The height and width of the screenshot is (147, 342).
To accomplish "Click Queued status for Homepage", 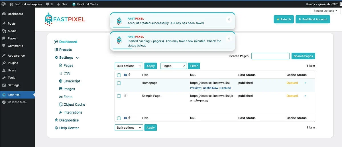I will (292, 83).
